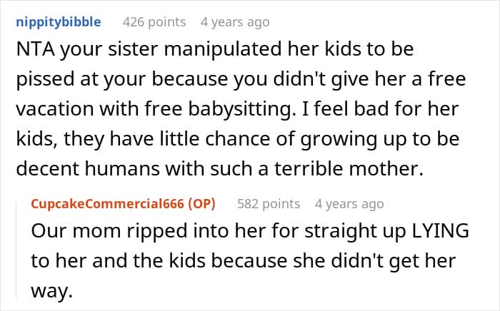Viewport: 500px width, 311px height.
Task: Click the word babysitting in comment
Action: coord(240,109)
